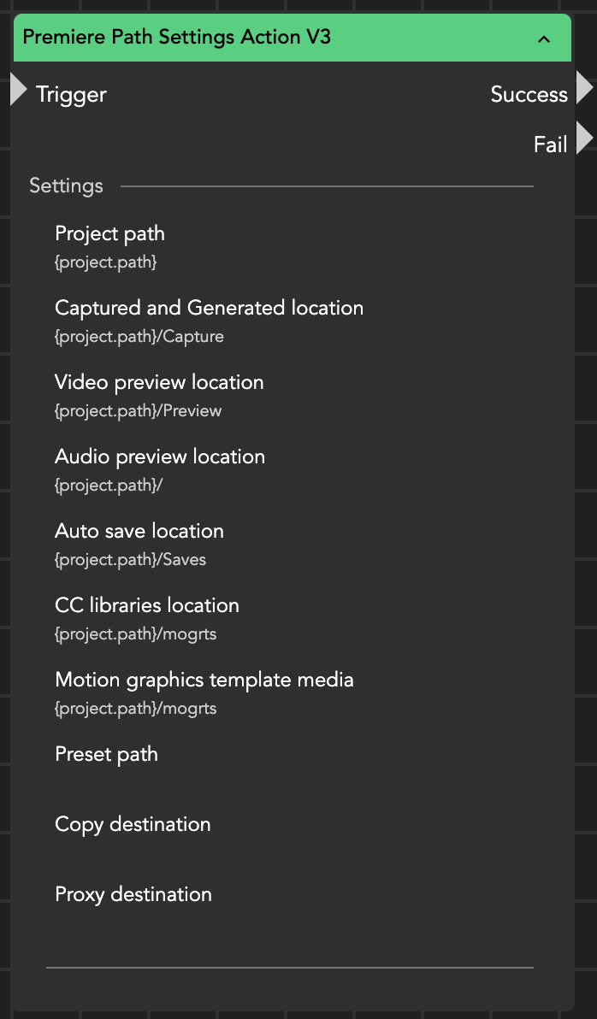This screenshot has height=1019, width=597.
Task: Click the Project path setting label
Action: [109, 233]
